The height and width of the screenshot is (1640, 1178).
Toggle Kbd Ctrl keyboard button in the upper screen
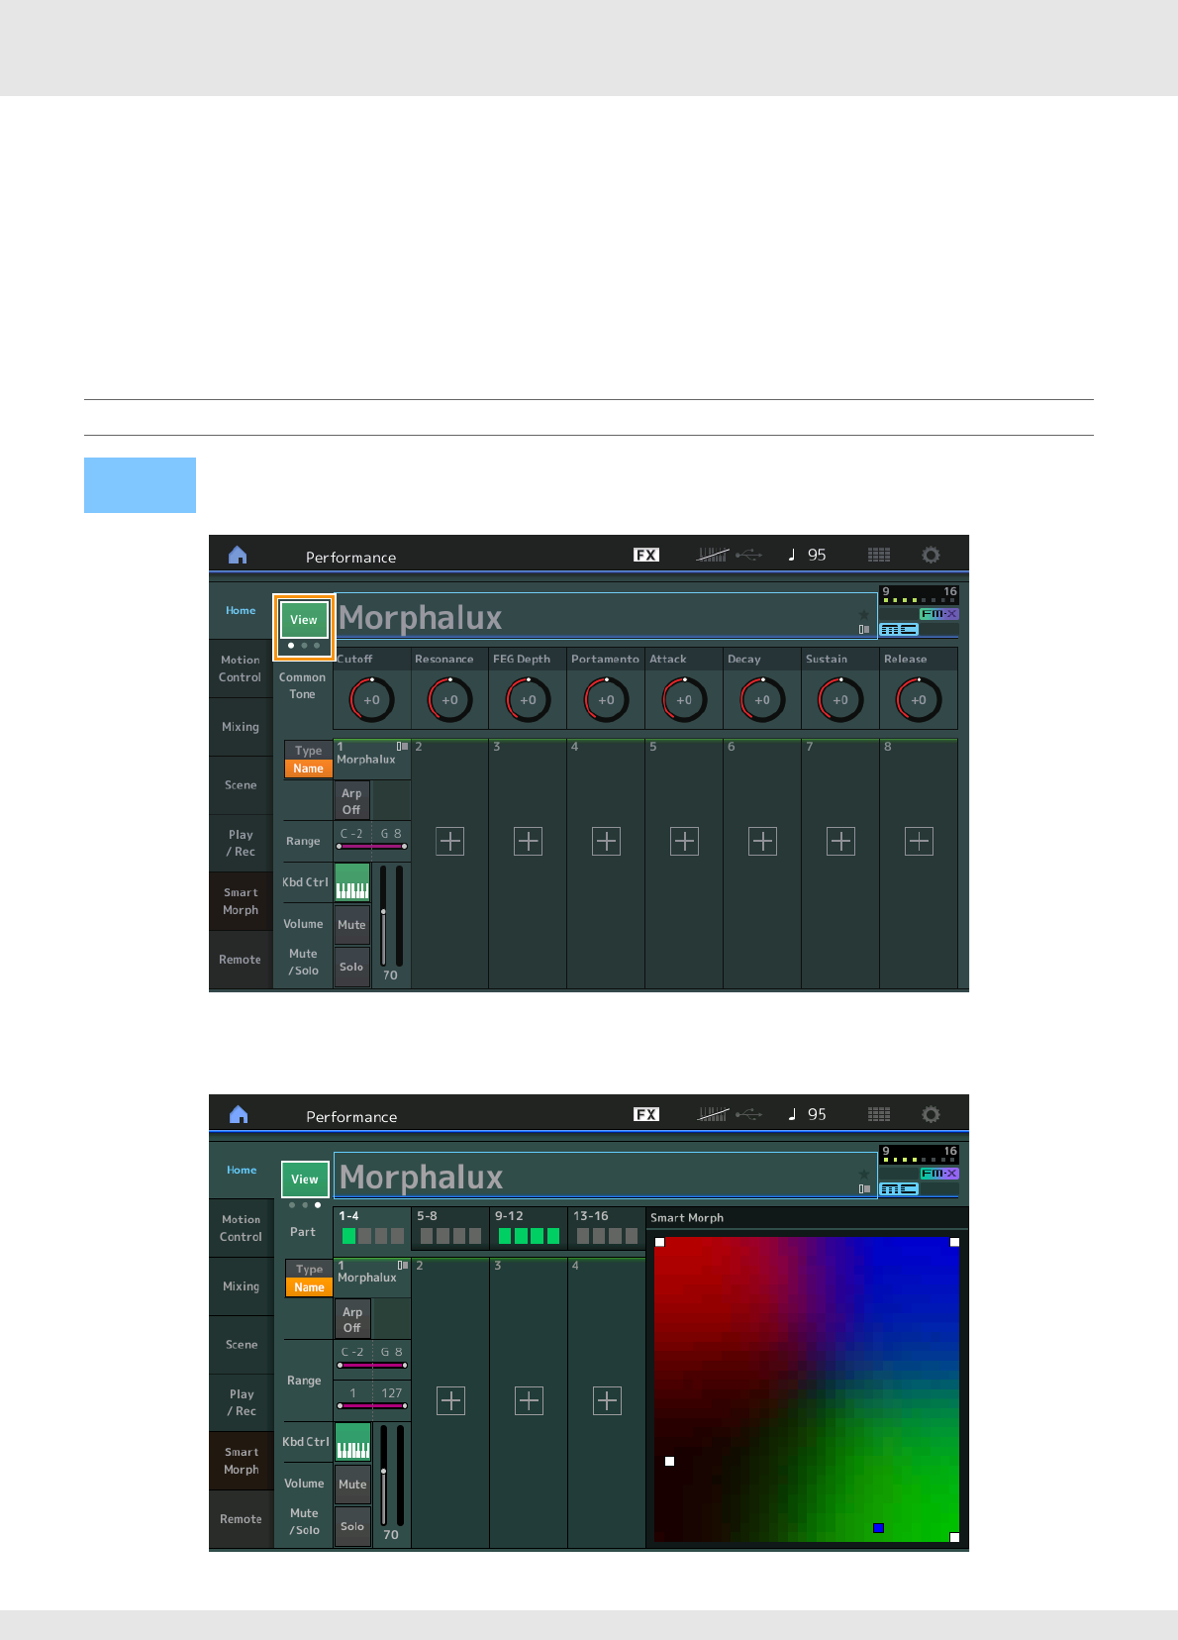352,882
